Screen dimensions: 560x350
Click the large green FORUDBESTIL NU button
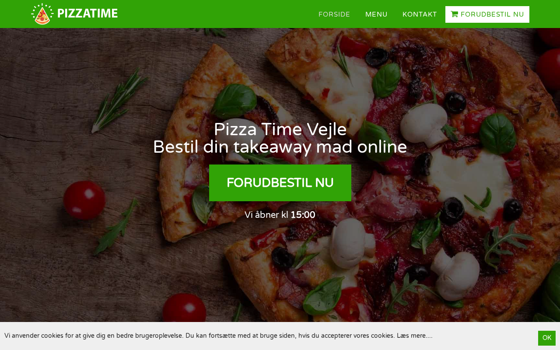280,183
